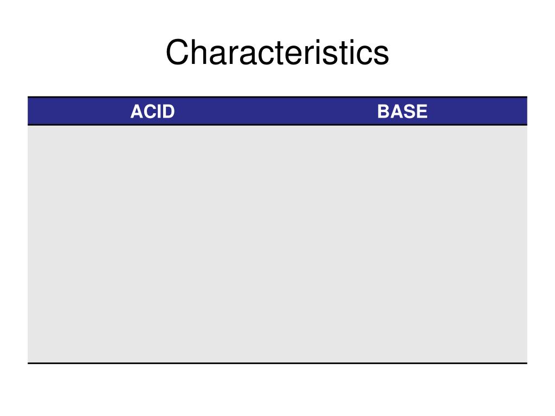Click the final "s" in Characteristics
Screen dimensions: 555x416
pos(382,55)
